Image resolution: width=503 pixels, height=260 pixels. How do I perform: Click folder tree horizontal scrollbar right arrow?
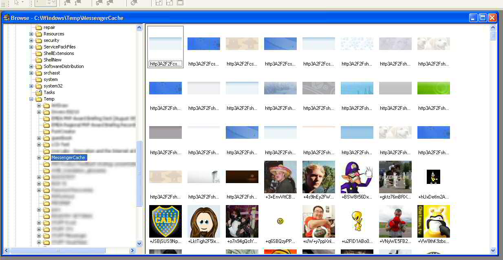(132, 251)
